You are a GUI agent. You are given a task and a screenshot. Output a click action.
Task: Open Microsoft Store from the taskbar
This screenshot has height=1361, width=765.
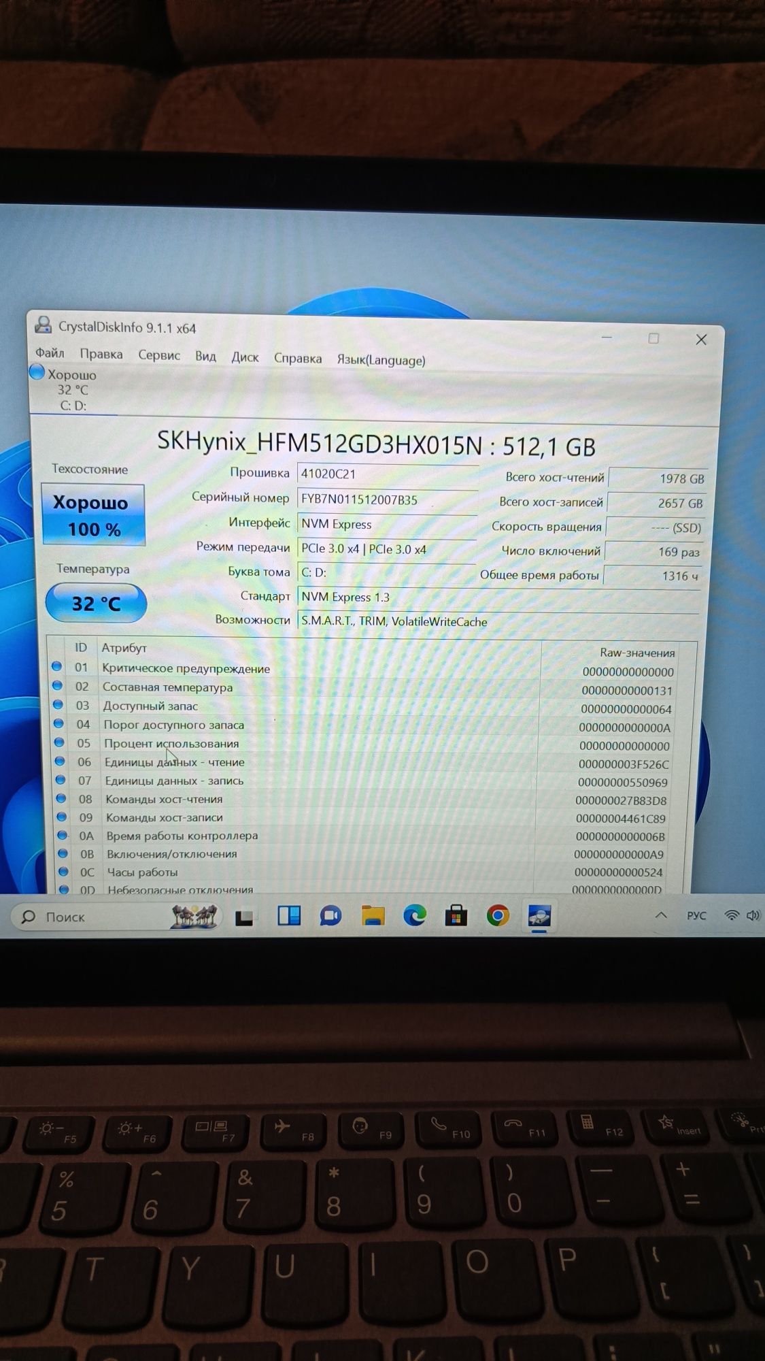pos(456,916)
